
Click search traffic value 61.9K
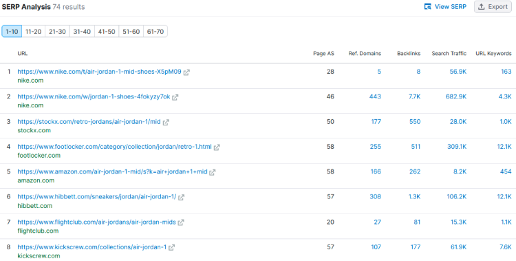point(458,247)
